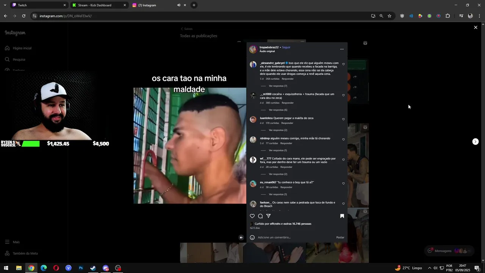Open Página inicial in Instagram sidebar
485x273 pixels.
pos(19,48)
